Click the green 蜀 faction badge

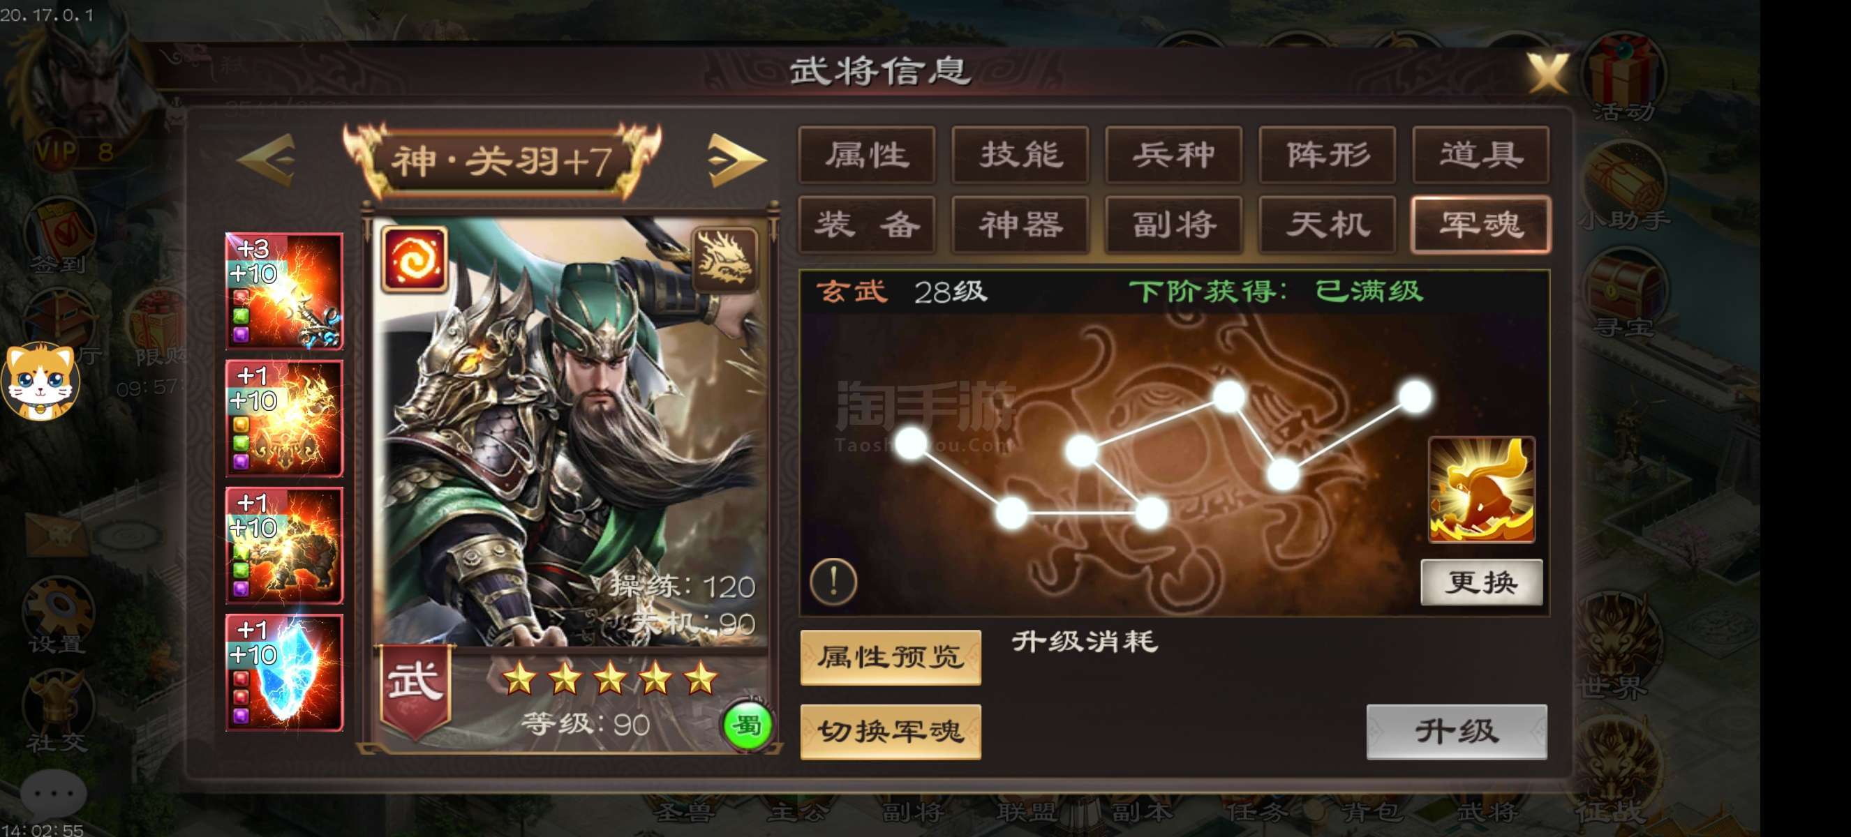(x=748, y=725)
